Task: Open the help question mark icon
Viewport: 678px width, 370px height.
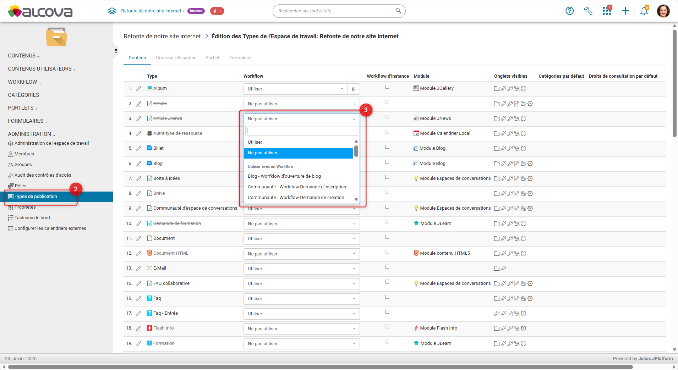Action: [569, 11]
